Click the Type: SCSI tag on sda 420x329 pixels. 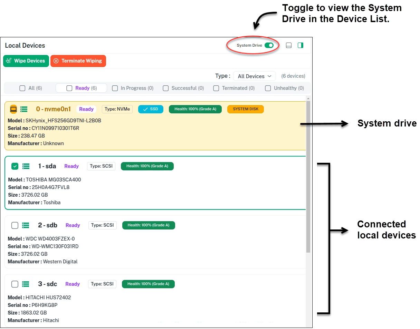pos(101,166)
